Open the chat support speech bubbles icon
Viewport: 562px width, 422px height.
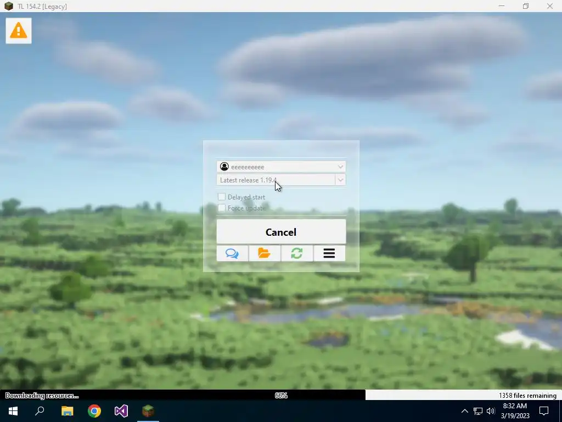(x=232, y=253)
